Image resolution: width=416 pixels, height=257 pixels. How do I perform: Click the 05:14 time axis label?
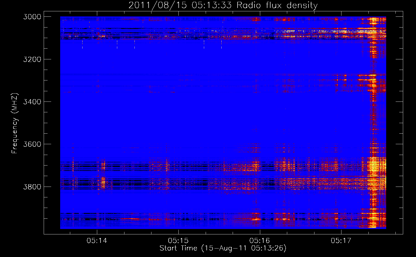tap(97, 241)
